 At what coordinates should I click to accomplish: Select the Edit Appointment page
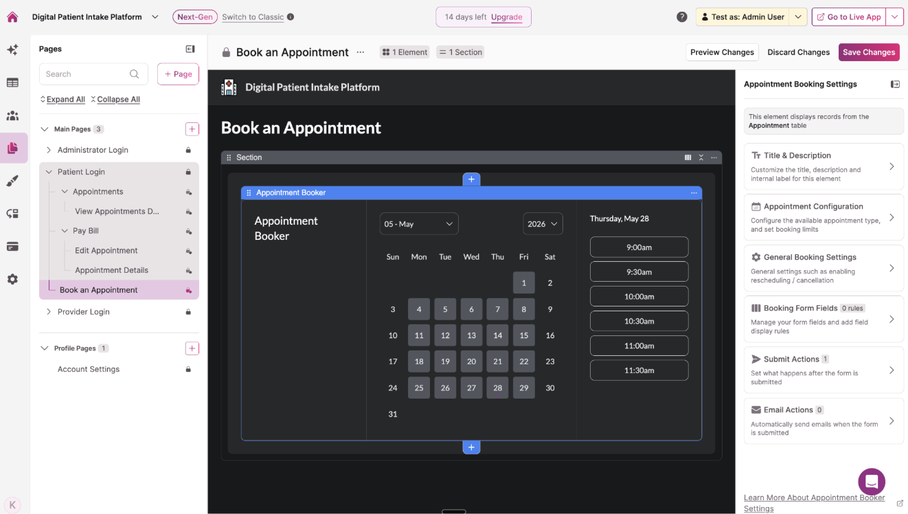click(x=106, y=251)
